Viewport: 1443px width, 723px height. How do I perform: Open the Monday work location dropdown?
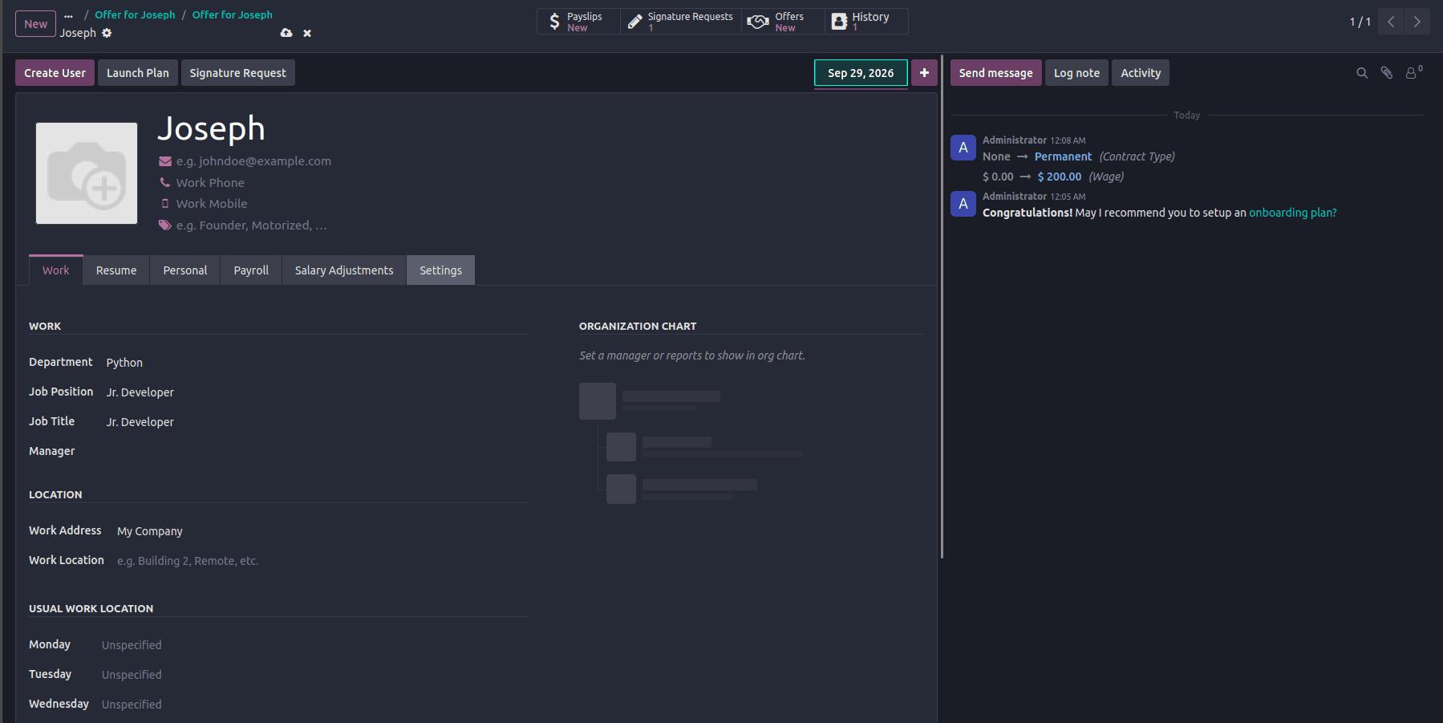click(314, 645)
